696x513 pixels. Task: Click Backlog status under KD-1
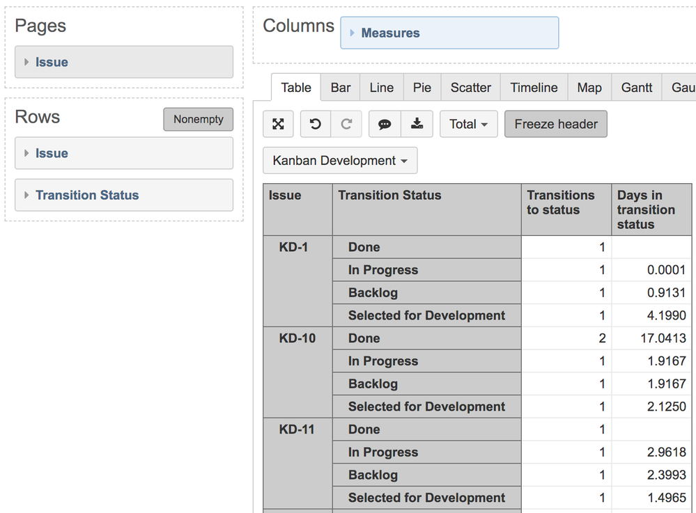[x=426, y=292]
